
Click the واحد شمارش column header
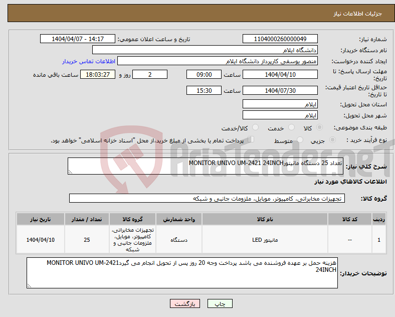pos(179,219)
